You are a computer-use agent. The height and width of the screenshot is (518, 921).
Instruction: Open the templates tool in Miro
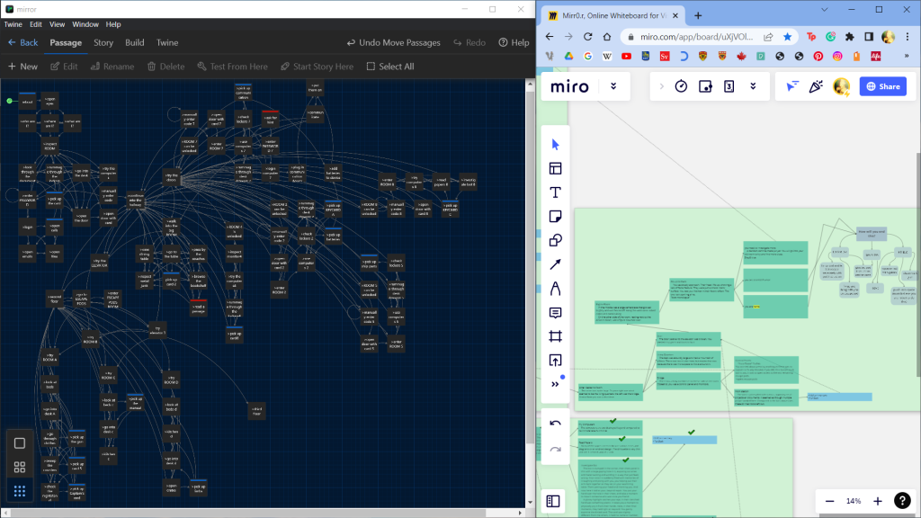[555, 168]
